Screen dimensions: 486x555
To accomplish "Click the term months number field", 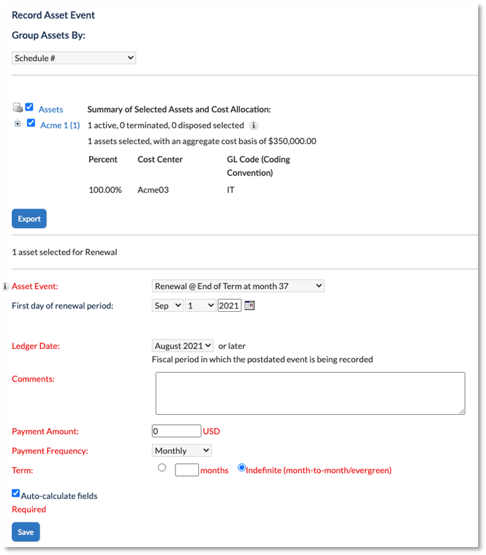I will pyautogui.click(x=187, y=470).
